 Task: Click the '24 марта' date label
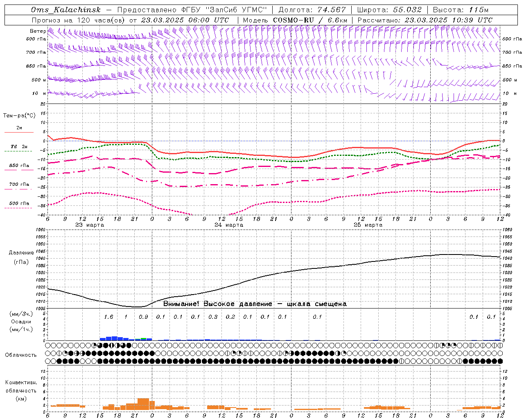pyautogui.click(x=229, y=225)
